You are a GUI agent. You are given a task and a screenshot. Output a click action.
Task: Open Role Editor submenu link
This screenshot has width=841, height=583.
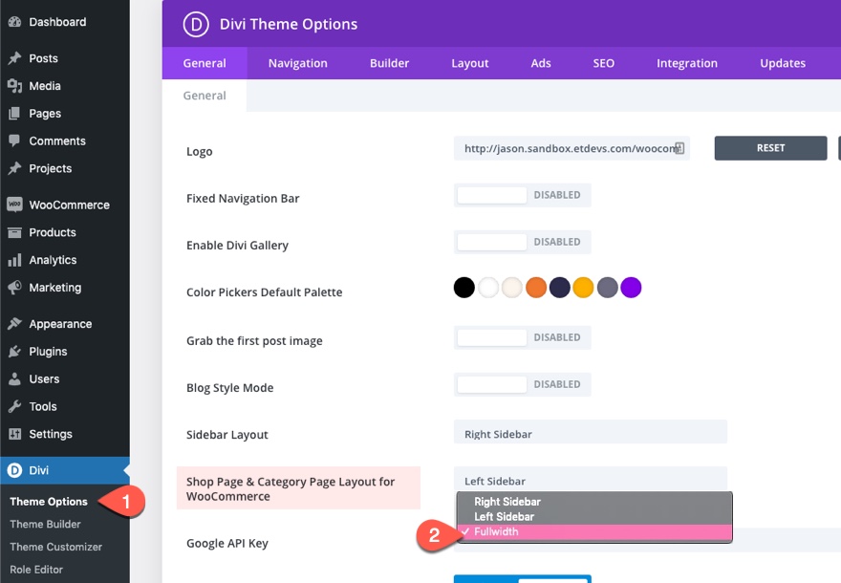pyautogui.click(x=36, y=570)
